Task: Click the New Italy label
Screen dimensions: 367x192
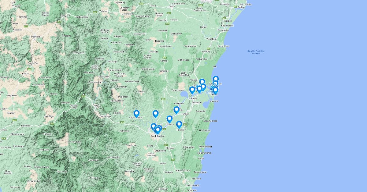Action: (x=206, y=52)
